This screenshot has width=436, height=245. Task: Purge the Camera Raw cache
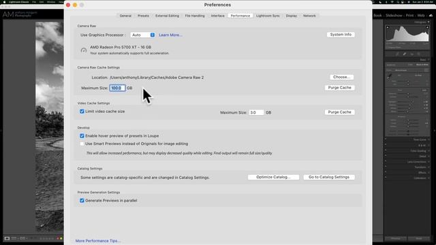pyautogui.click(x=339, y=88)
